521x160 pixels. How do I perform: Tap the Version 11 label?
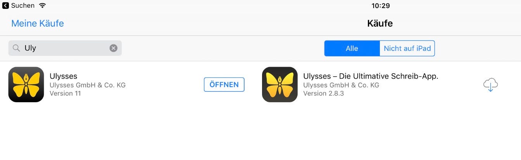(65, 93)
